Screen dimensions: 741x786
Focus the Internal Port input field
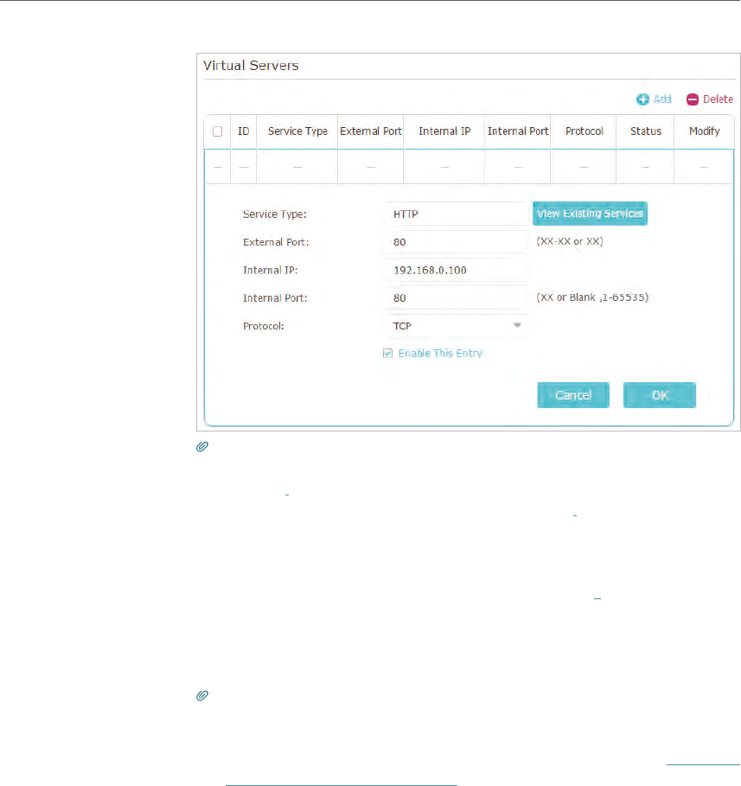point(457,298)
